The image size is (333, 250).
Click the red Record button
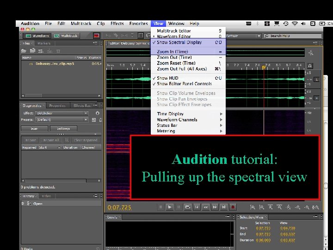(233, 207)
